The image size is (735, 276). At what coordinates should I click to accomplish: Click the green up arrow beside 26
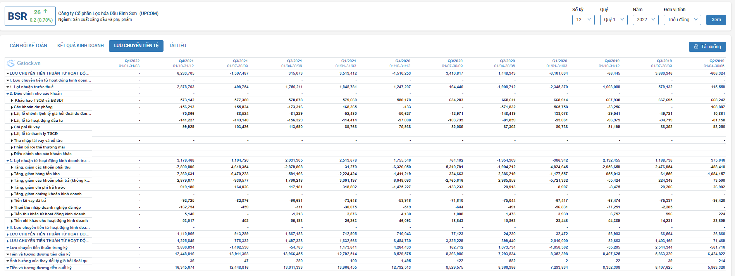pos(46,12)
